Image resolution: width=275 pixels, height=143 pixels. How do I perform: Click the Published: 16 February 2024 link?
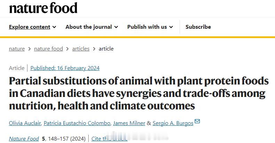[x=65, y=68]
